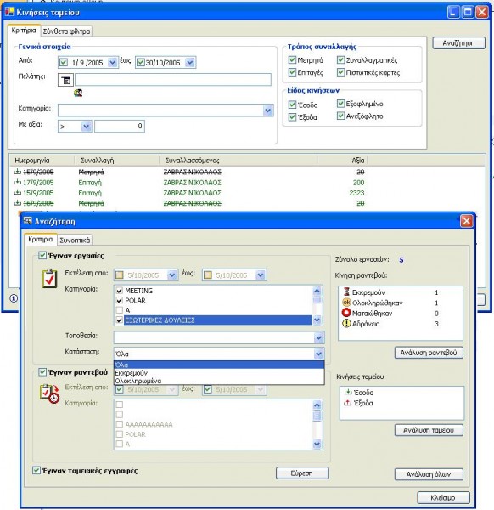
Task: Click the Με αξία amount field
Action: (x=120, y=126)
